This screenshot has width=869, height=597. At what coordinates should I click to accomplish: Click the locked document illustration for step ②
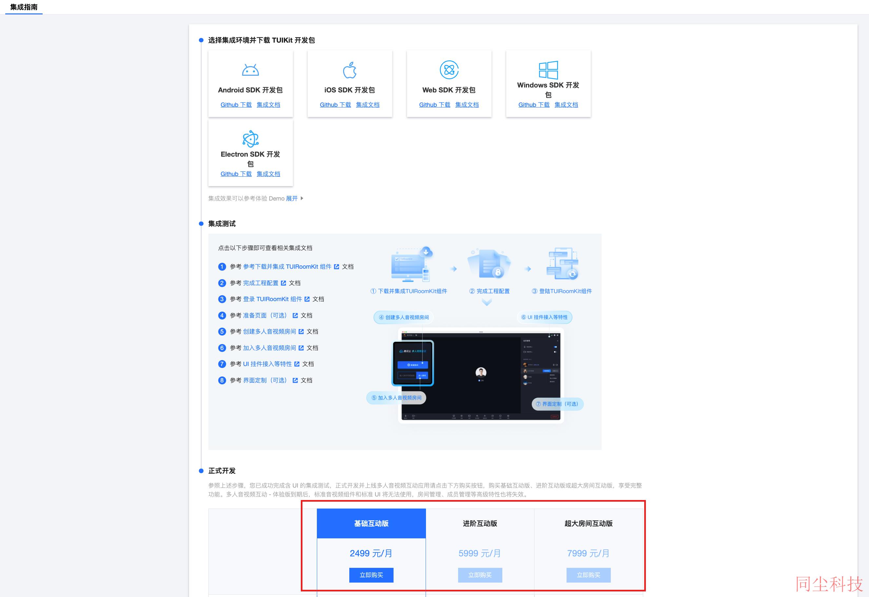click(489, 264)
